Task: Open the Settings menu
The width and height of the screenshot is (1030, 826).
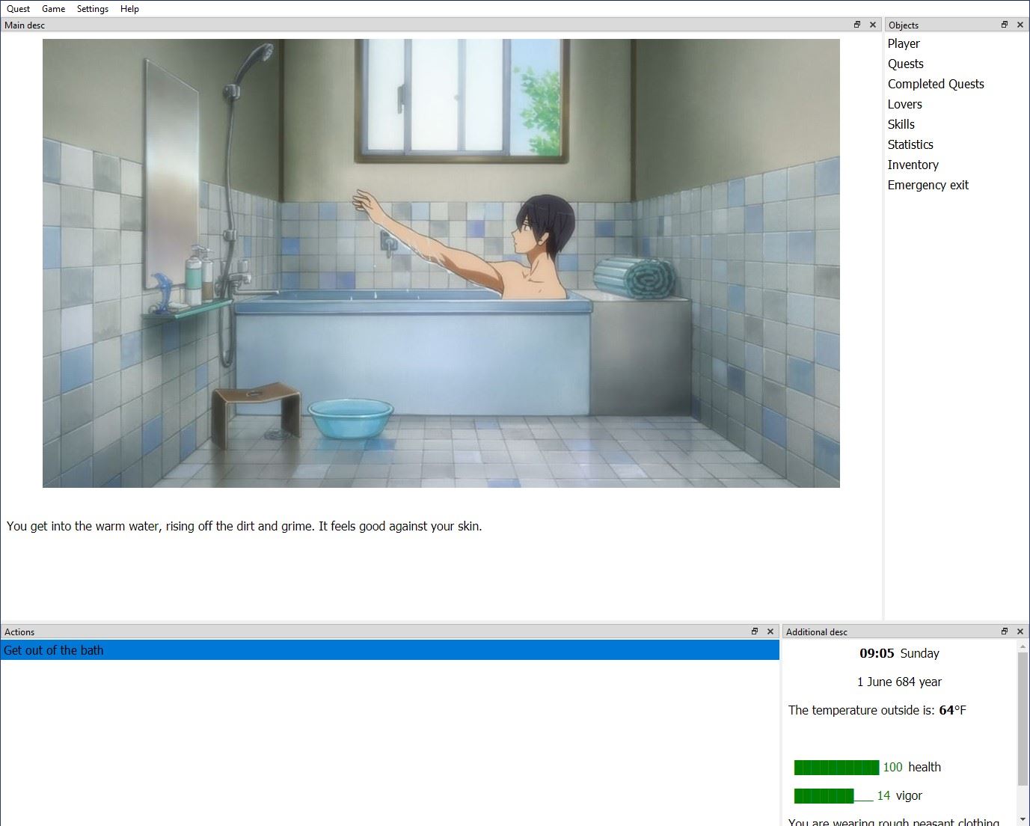Action: (92, 9)
